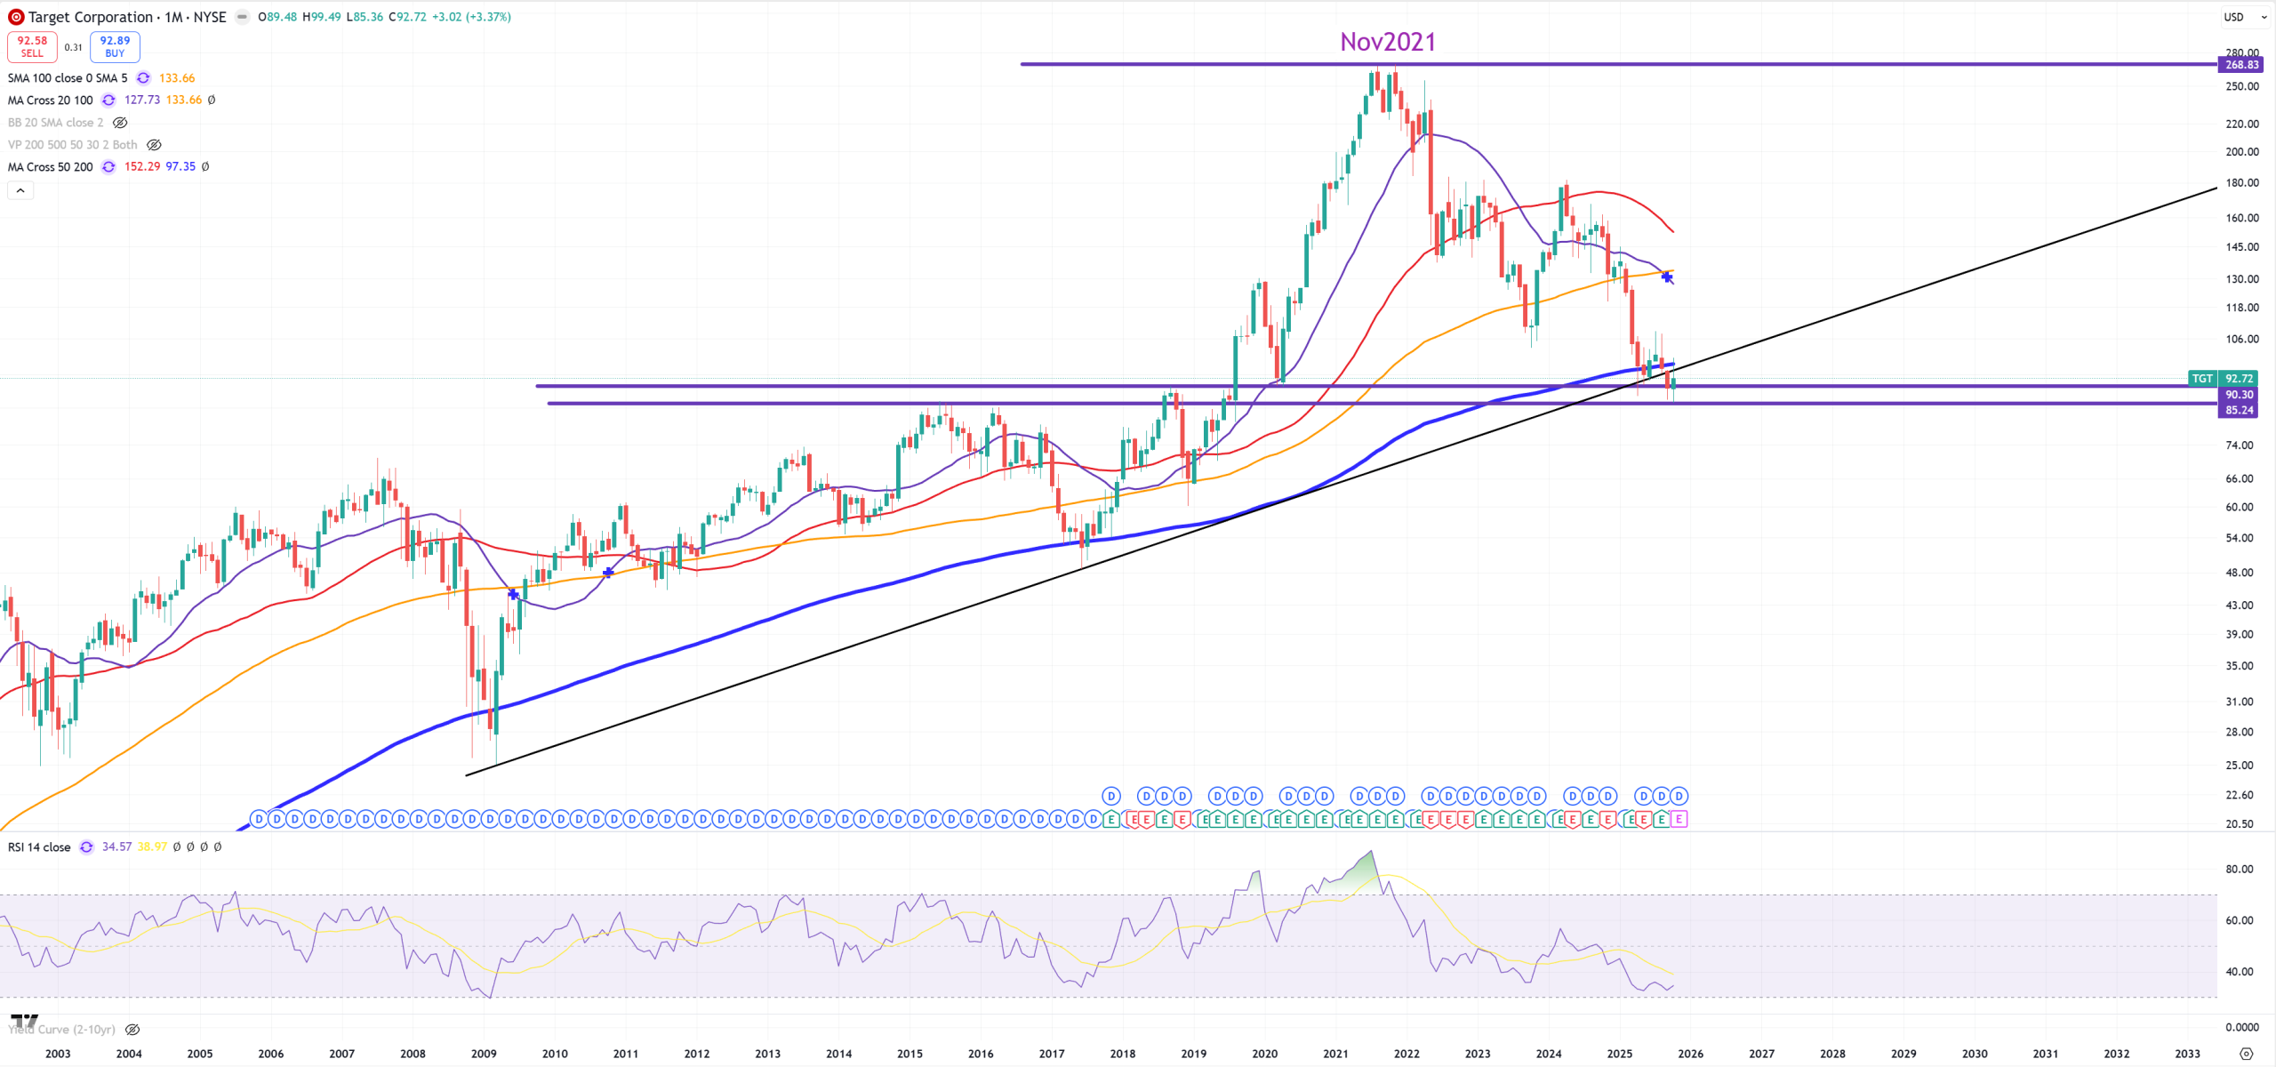Show the hidden BB 20 SMA indicator
2276x1067 pixels.
(x=120, y=123)
